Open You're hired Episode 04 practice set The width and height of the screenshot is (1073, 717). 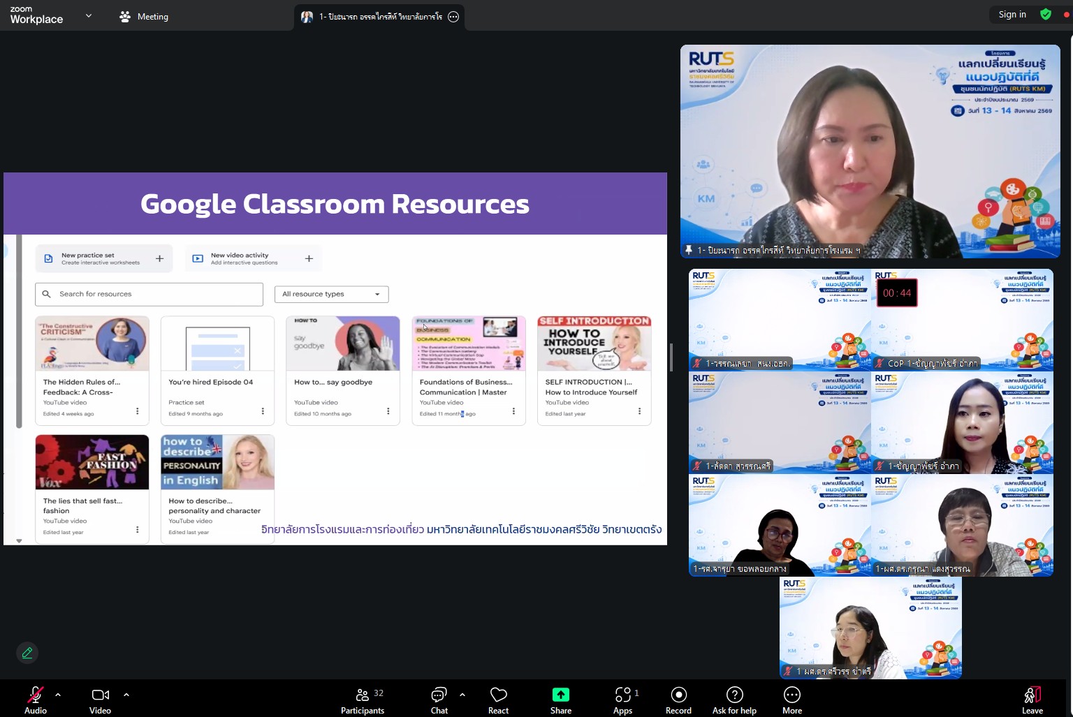click(x=217, y=371)
